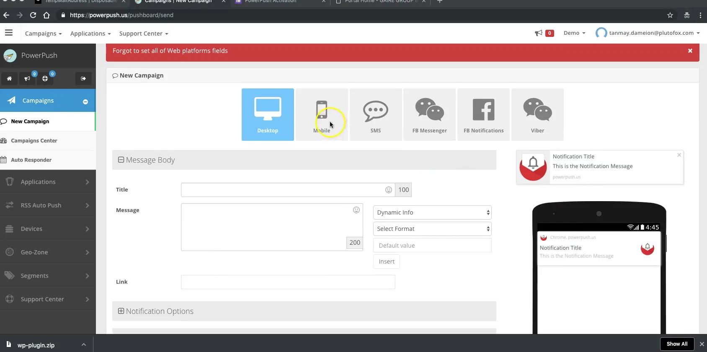Screen dimensions: 707x352
Task: Open the Demo dropdown in the top bar
Action: [574, 33]
